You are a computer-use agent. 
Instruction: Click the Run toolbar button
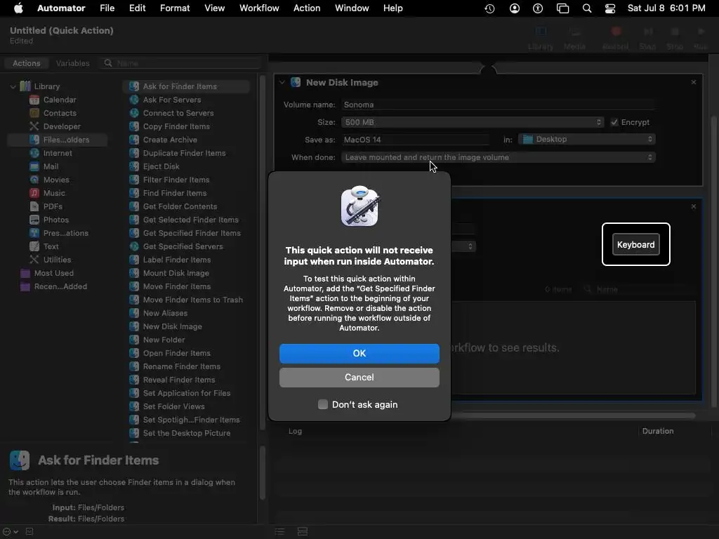pos(700,38)
